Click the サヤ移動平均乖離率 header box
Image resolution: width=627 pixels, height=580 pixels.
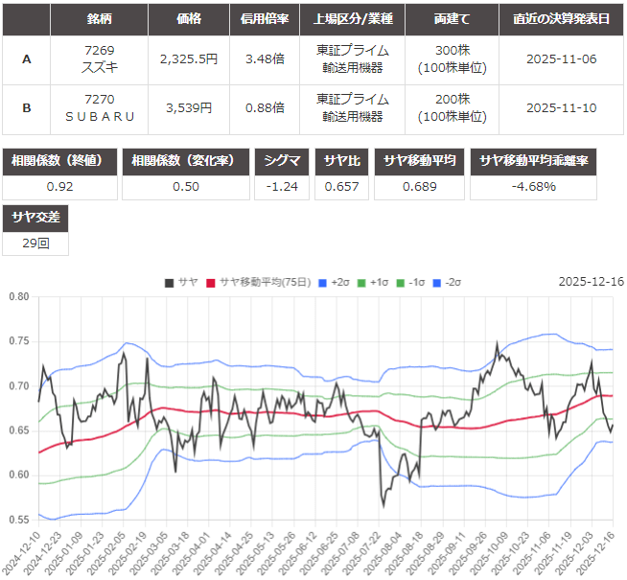534,160
